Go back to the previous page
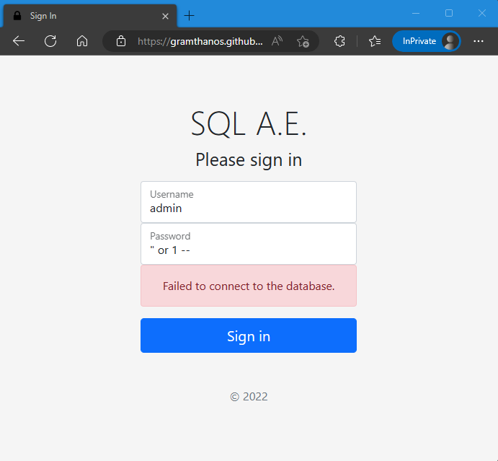 [x=19, y=41]
